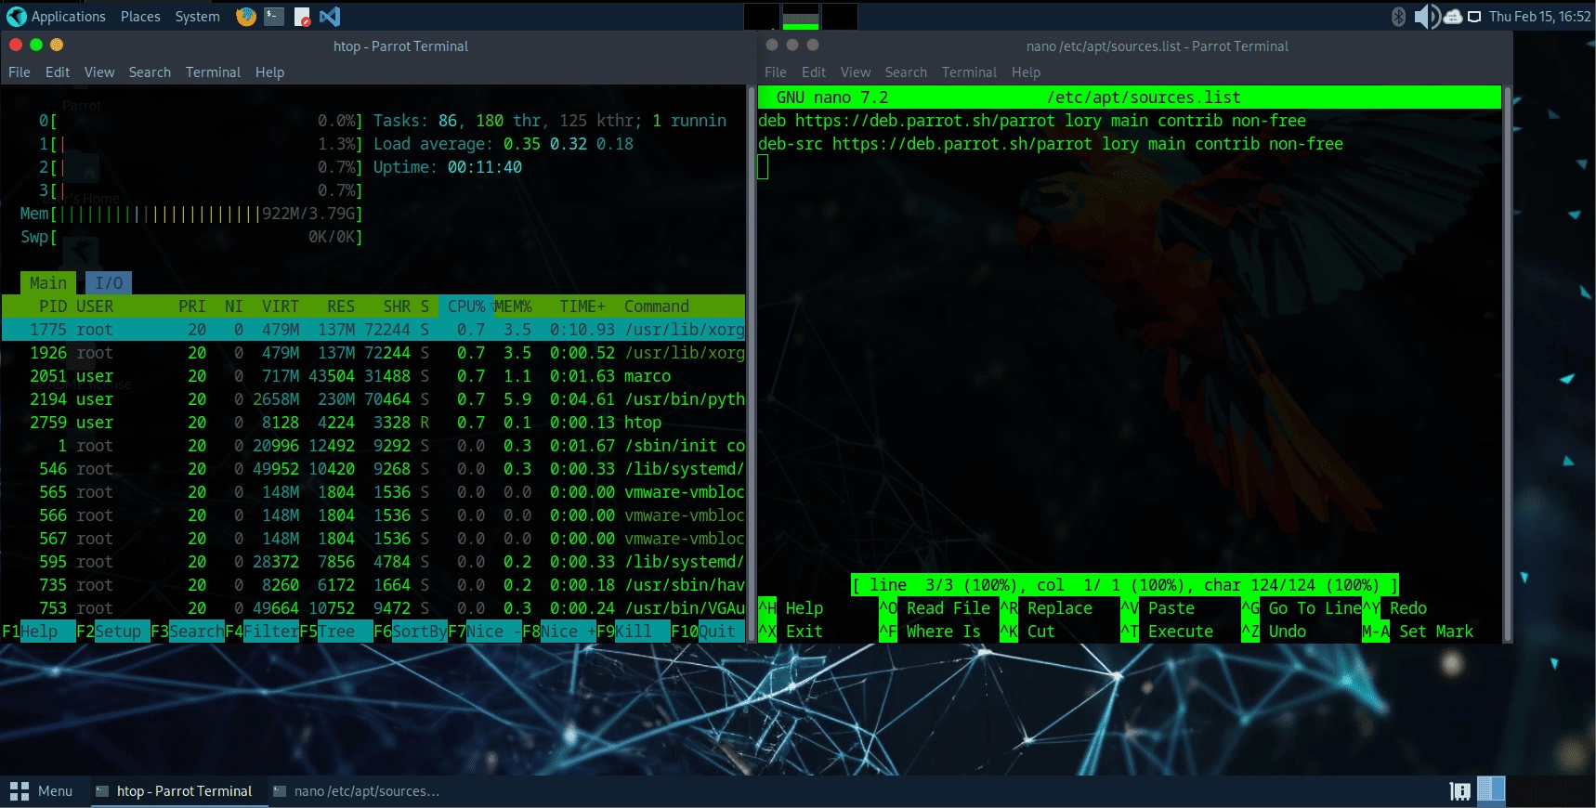Sort by PID column header
This screenshot has height=808, width=1596.
tap(53, 306)
